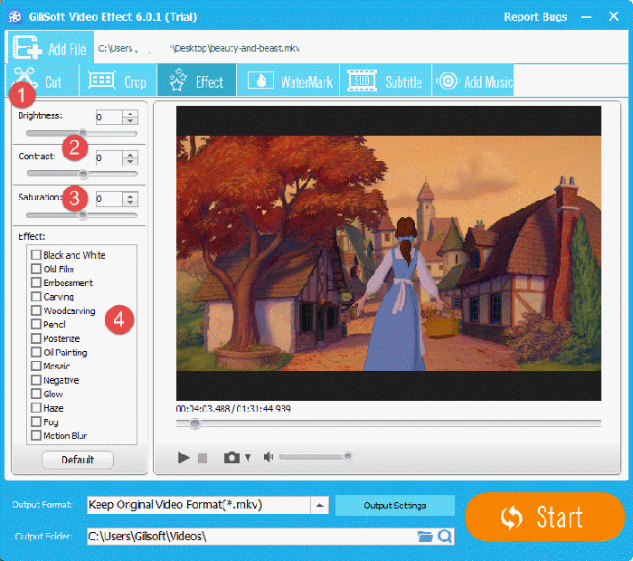Open the snapshot options dropdown arrow
Image resolution: width=633 pixels, height=561 pixels.
tap(248, 459)
